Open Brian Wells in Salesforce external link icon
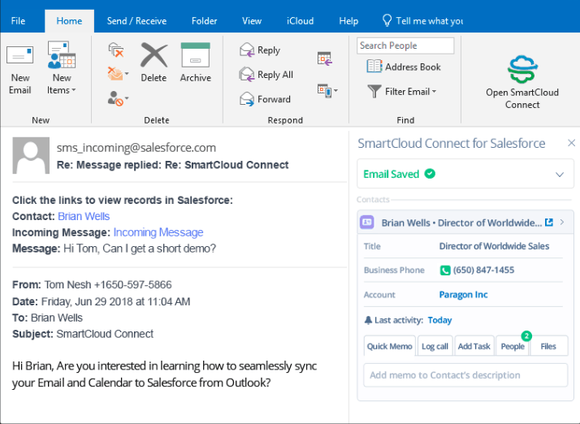Screen dimensions: 580x424 pos(549,222)
